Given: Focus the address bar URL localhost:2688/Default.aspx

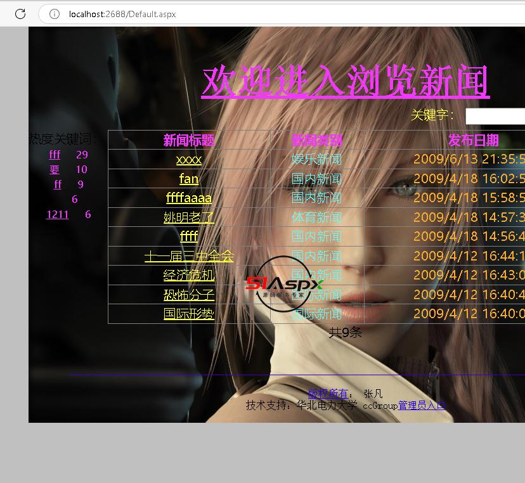Looking at the screenshot, I should pyautogui.click(x=122, y=14).
